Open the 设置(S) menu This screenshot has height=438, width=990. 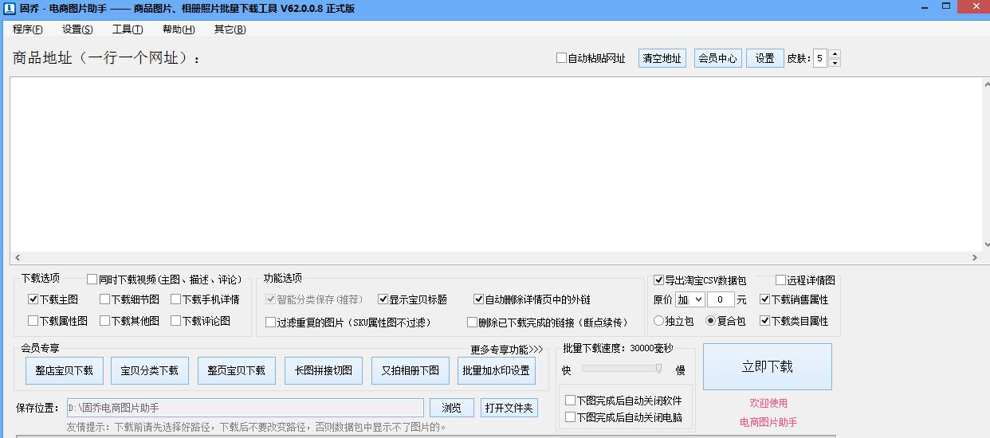pyautogui.click(x=77, y=29)
